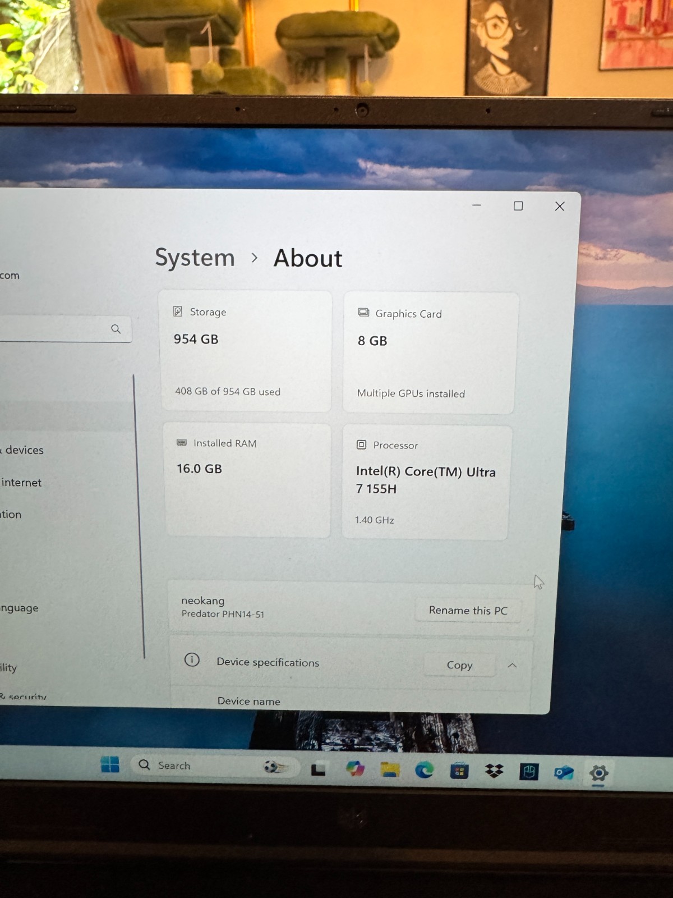Open File Explorer from the taskbar

(390, 769)
